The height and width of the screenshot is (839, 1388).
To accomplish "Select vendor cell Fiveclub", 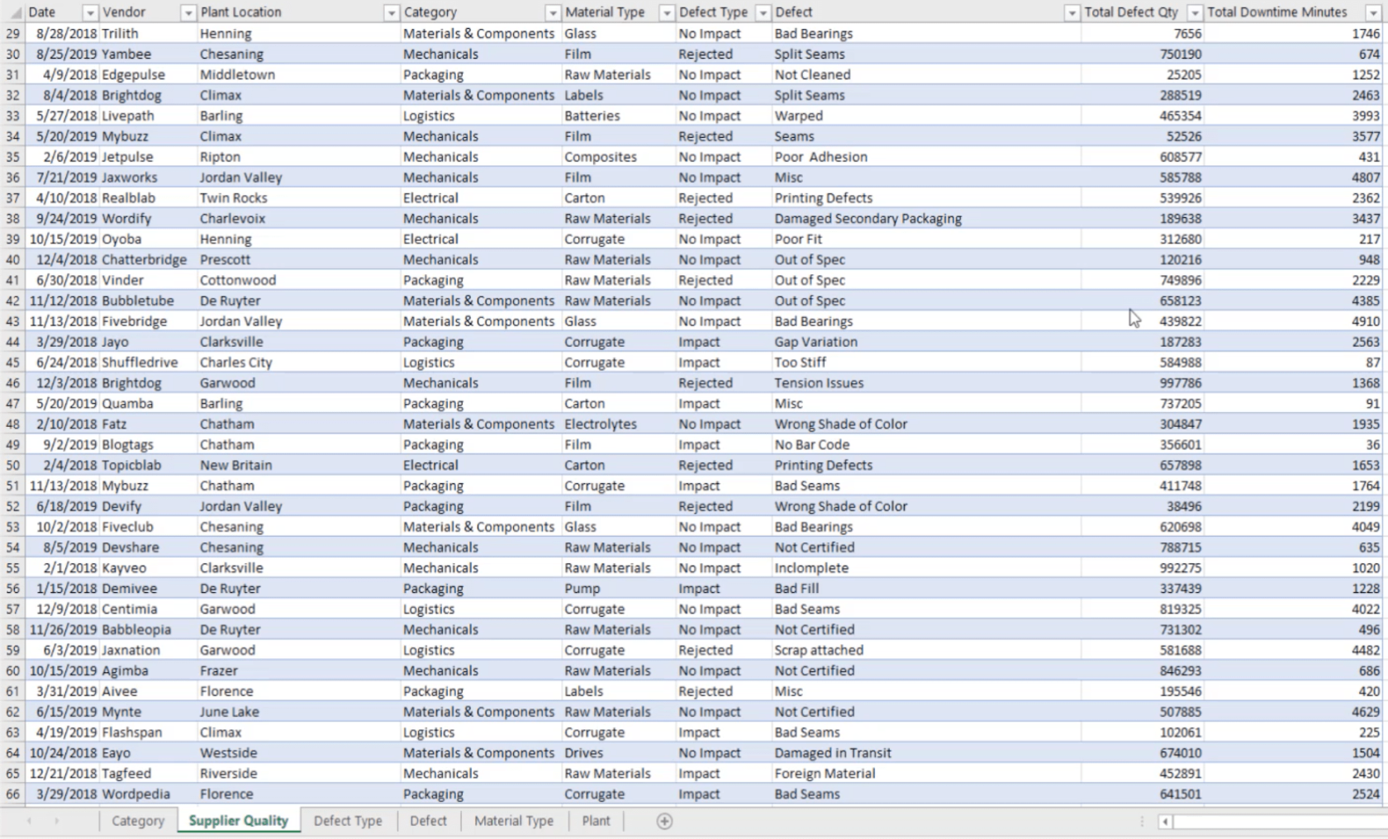I will pyautogui.click(x=148, y=527).
